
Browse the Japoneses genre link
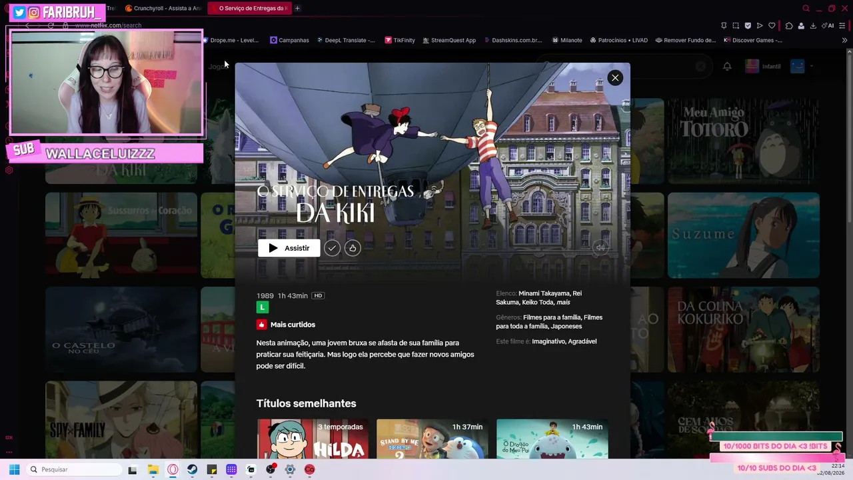566,327
